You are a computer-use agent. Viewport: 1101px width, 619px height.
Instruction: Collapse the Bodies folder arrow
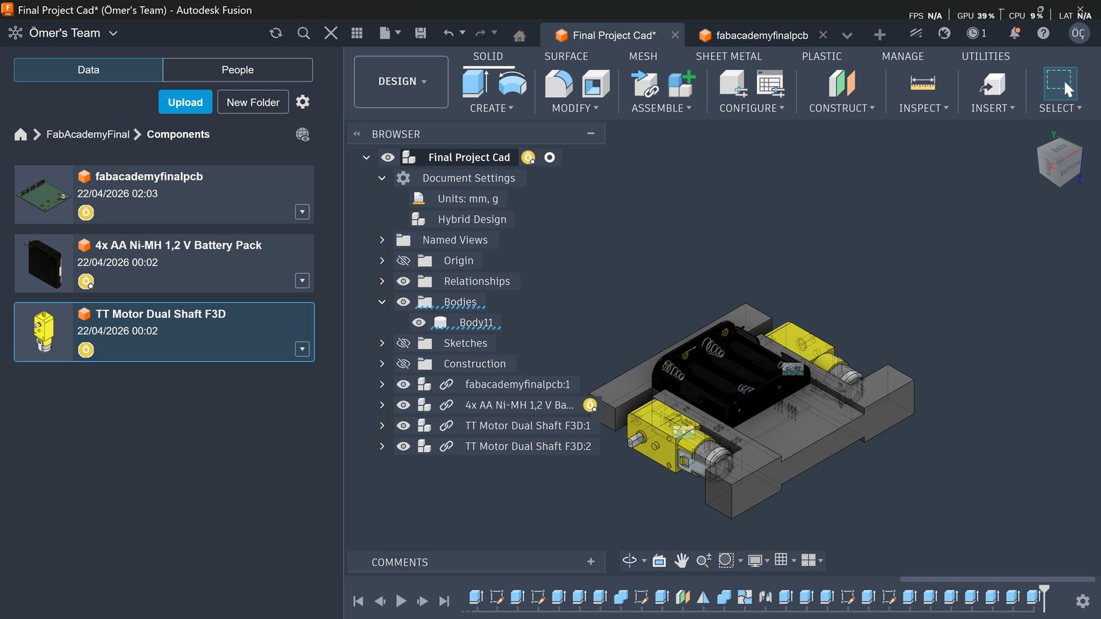(x=382, y=302)
